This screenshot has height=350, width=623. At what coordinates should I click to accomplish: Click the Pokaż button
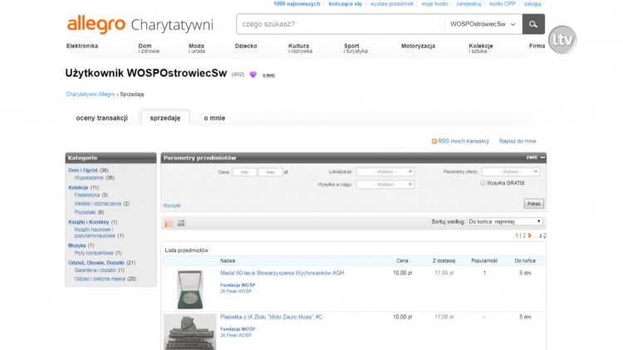click(x=533, y=203)
